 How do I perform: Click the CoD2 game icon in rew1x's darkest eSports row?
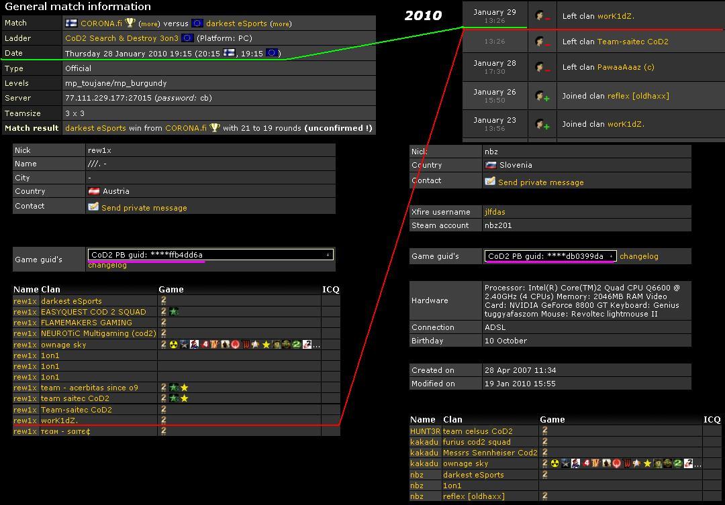(x=163, y=301)
